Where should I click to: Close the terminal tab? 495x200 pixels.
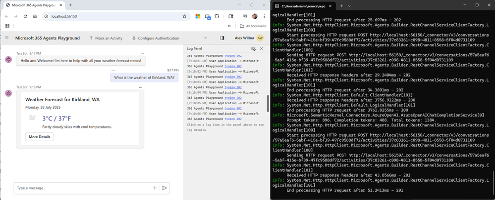330,5
